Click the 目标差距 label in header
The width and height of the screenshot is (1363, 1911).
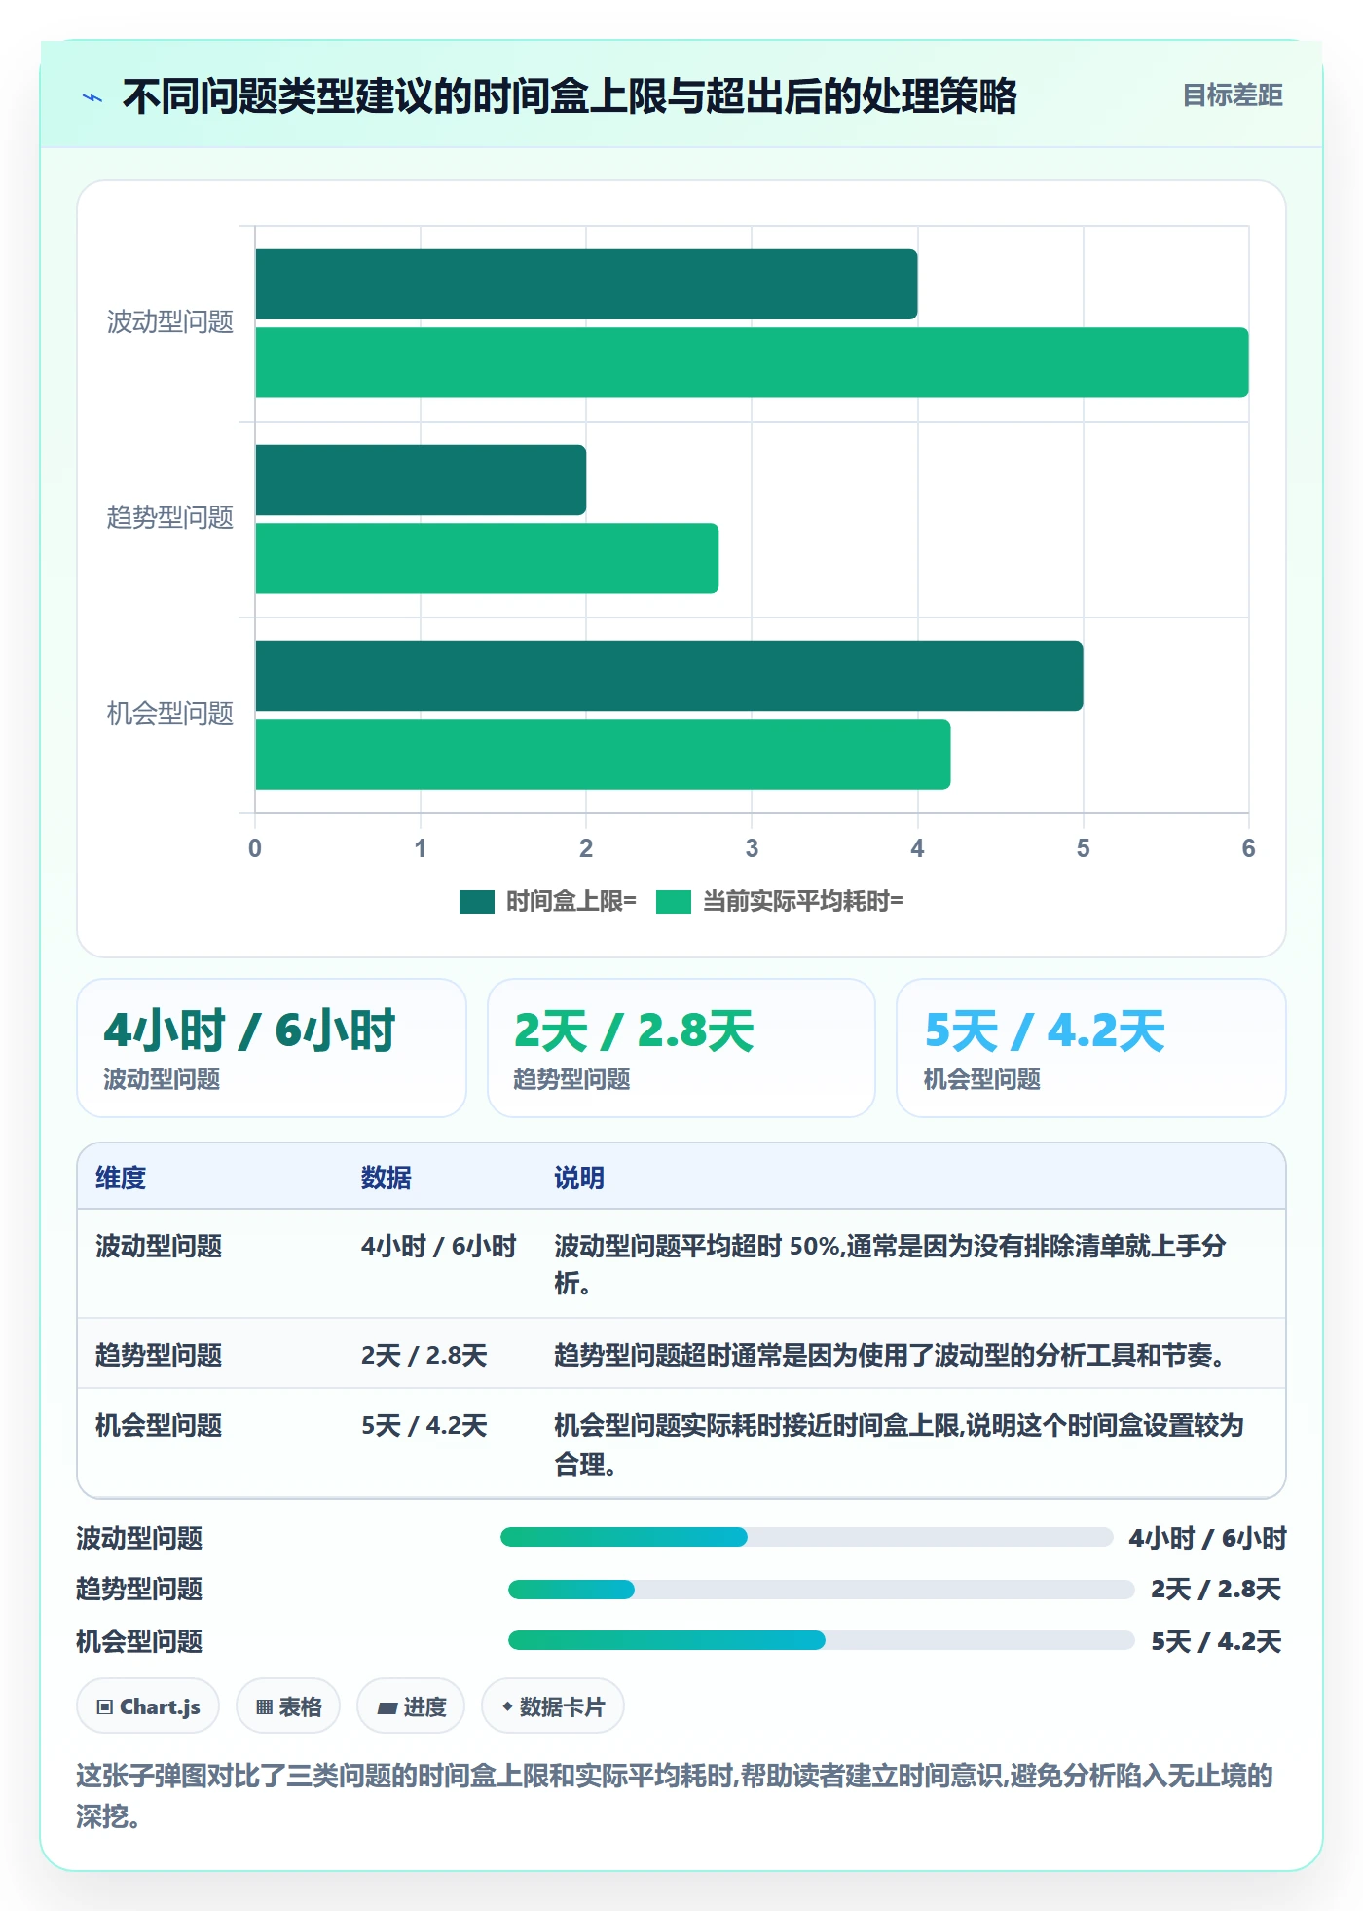coord(1232,95)
